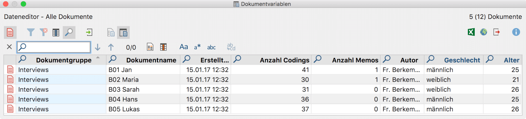
Task: Toggle case sensitive Aa option
Action: (184, 47)
